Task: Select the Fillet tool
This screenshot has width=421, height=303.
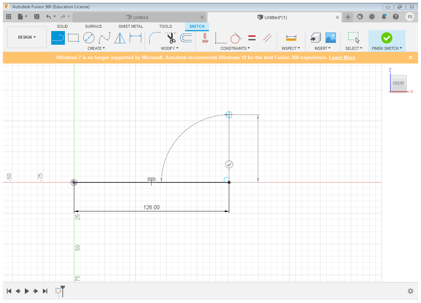Action: [x=155, y=38]
